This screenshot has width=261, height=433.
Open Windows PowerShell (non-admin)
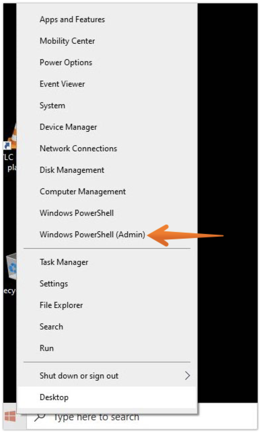pos(77,213)
